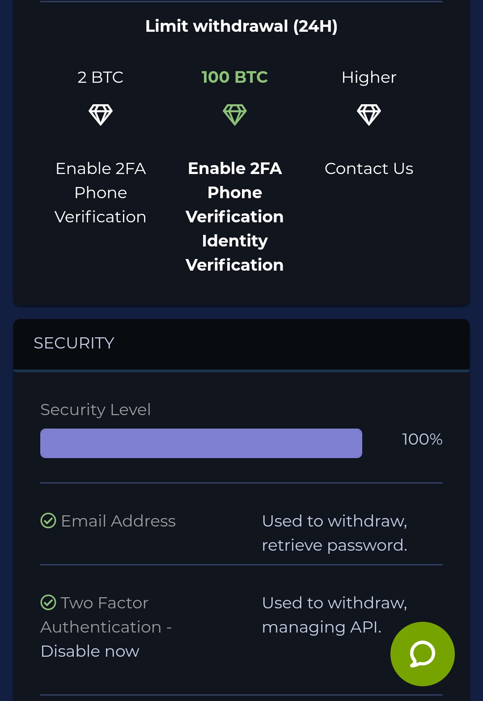Click the Email Address verified checkmark
The image size is (483, 701).
(x=48, y=521)
